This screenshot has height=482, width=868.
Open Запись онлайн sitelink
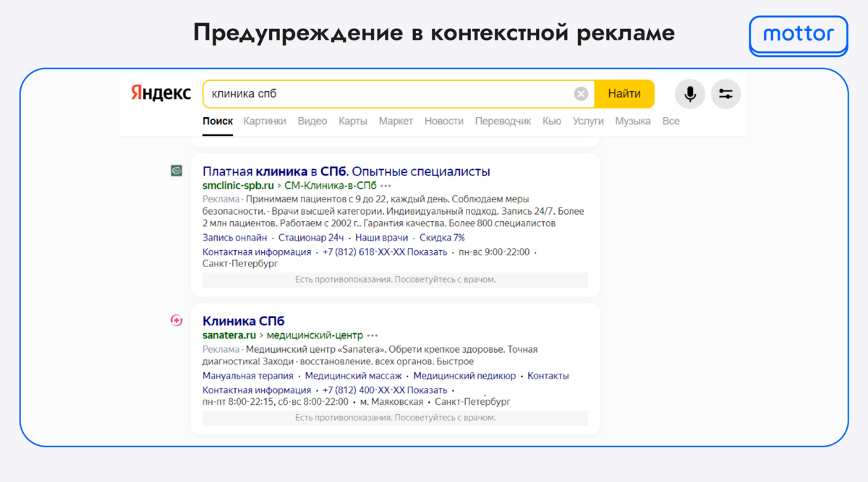tap(235, 238)
